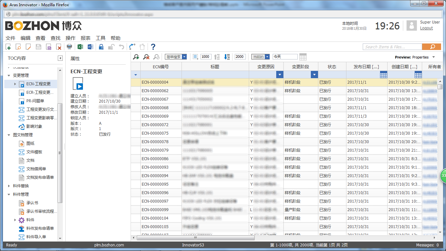Click the Save floppy disk icon
The image size is (446, 251).
click(39, 47)
